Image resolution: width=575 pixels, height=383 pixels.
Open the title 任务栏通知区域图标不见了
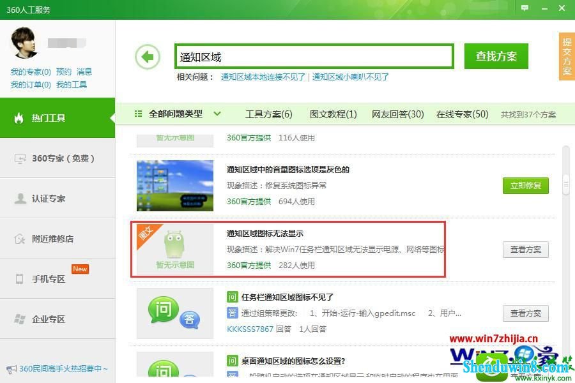click(x=287, y=297)
